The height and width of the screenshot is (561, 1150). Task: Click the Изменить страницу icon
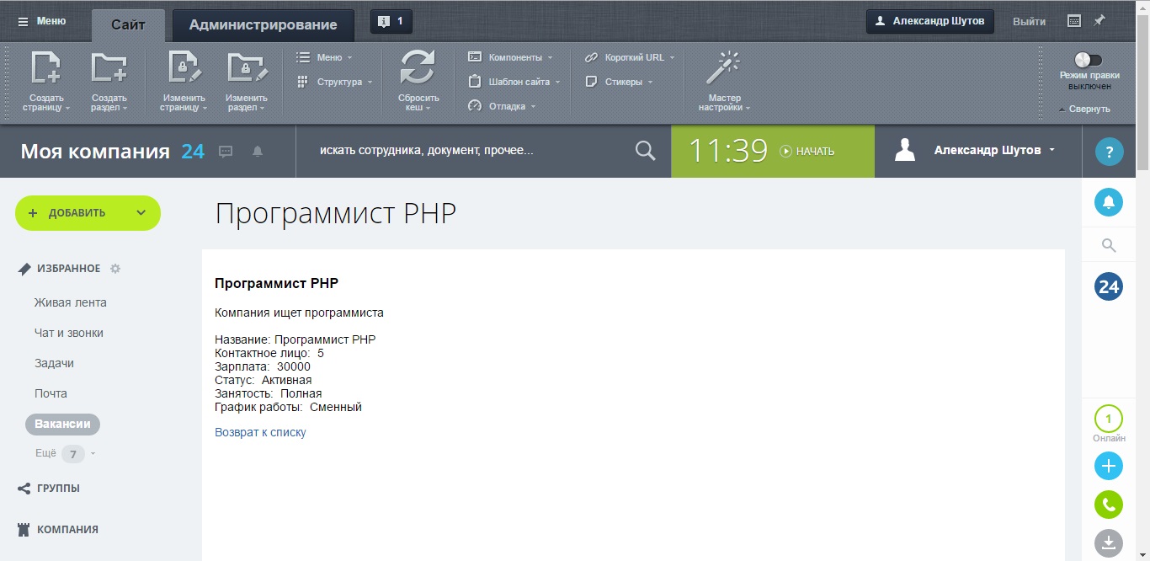click(184, 68)
